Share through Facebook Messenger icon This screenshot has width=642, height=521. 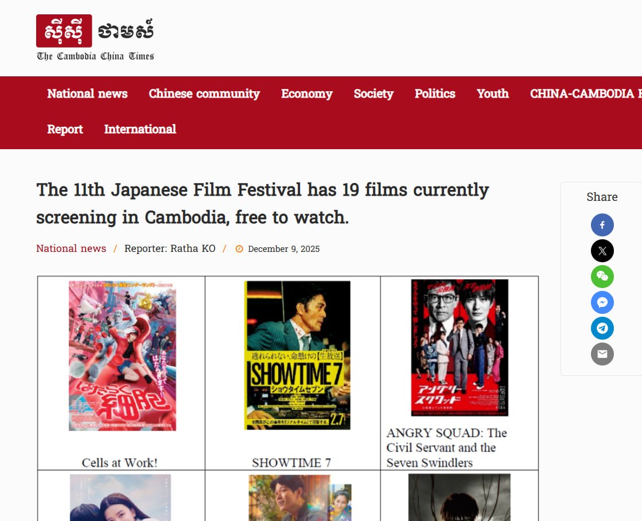(x=602, y=302)
